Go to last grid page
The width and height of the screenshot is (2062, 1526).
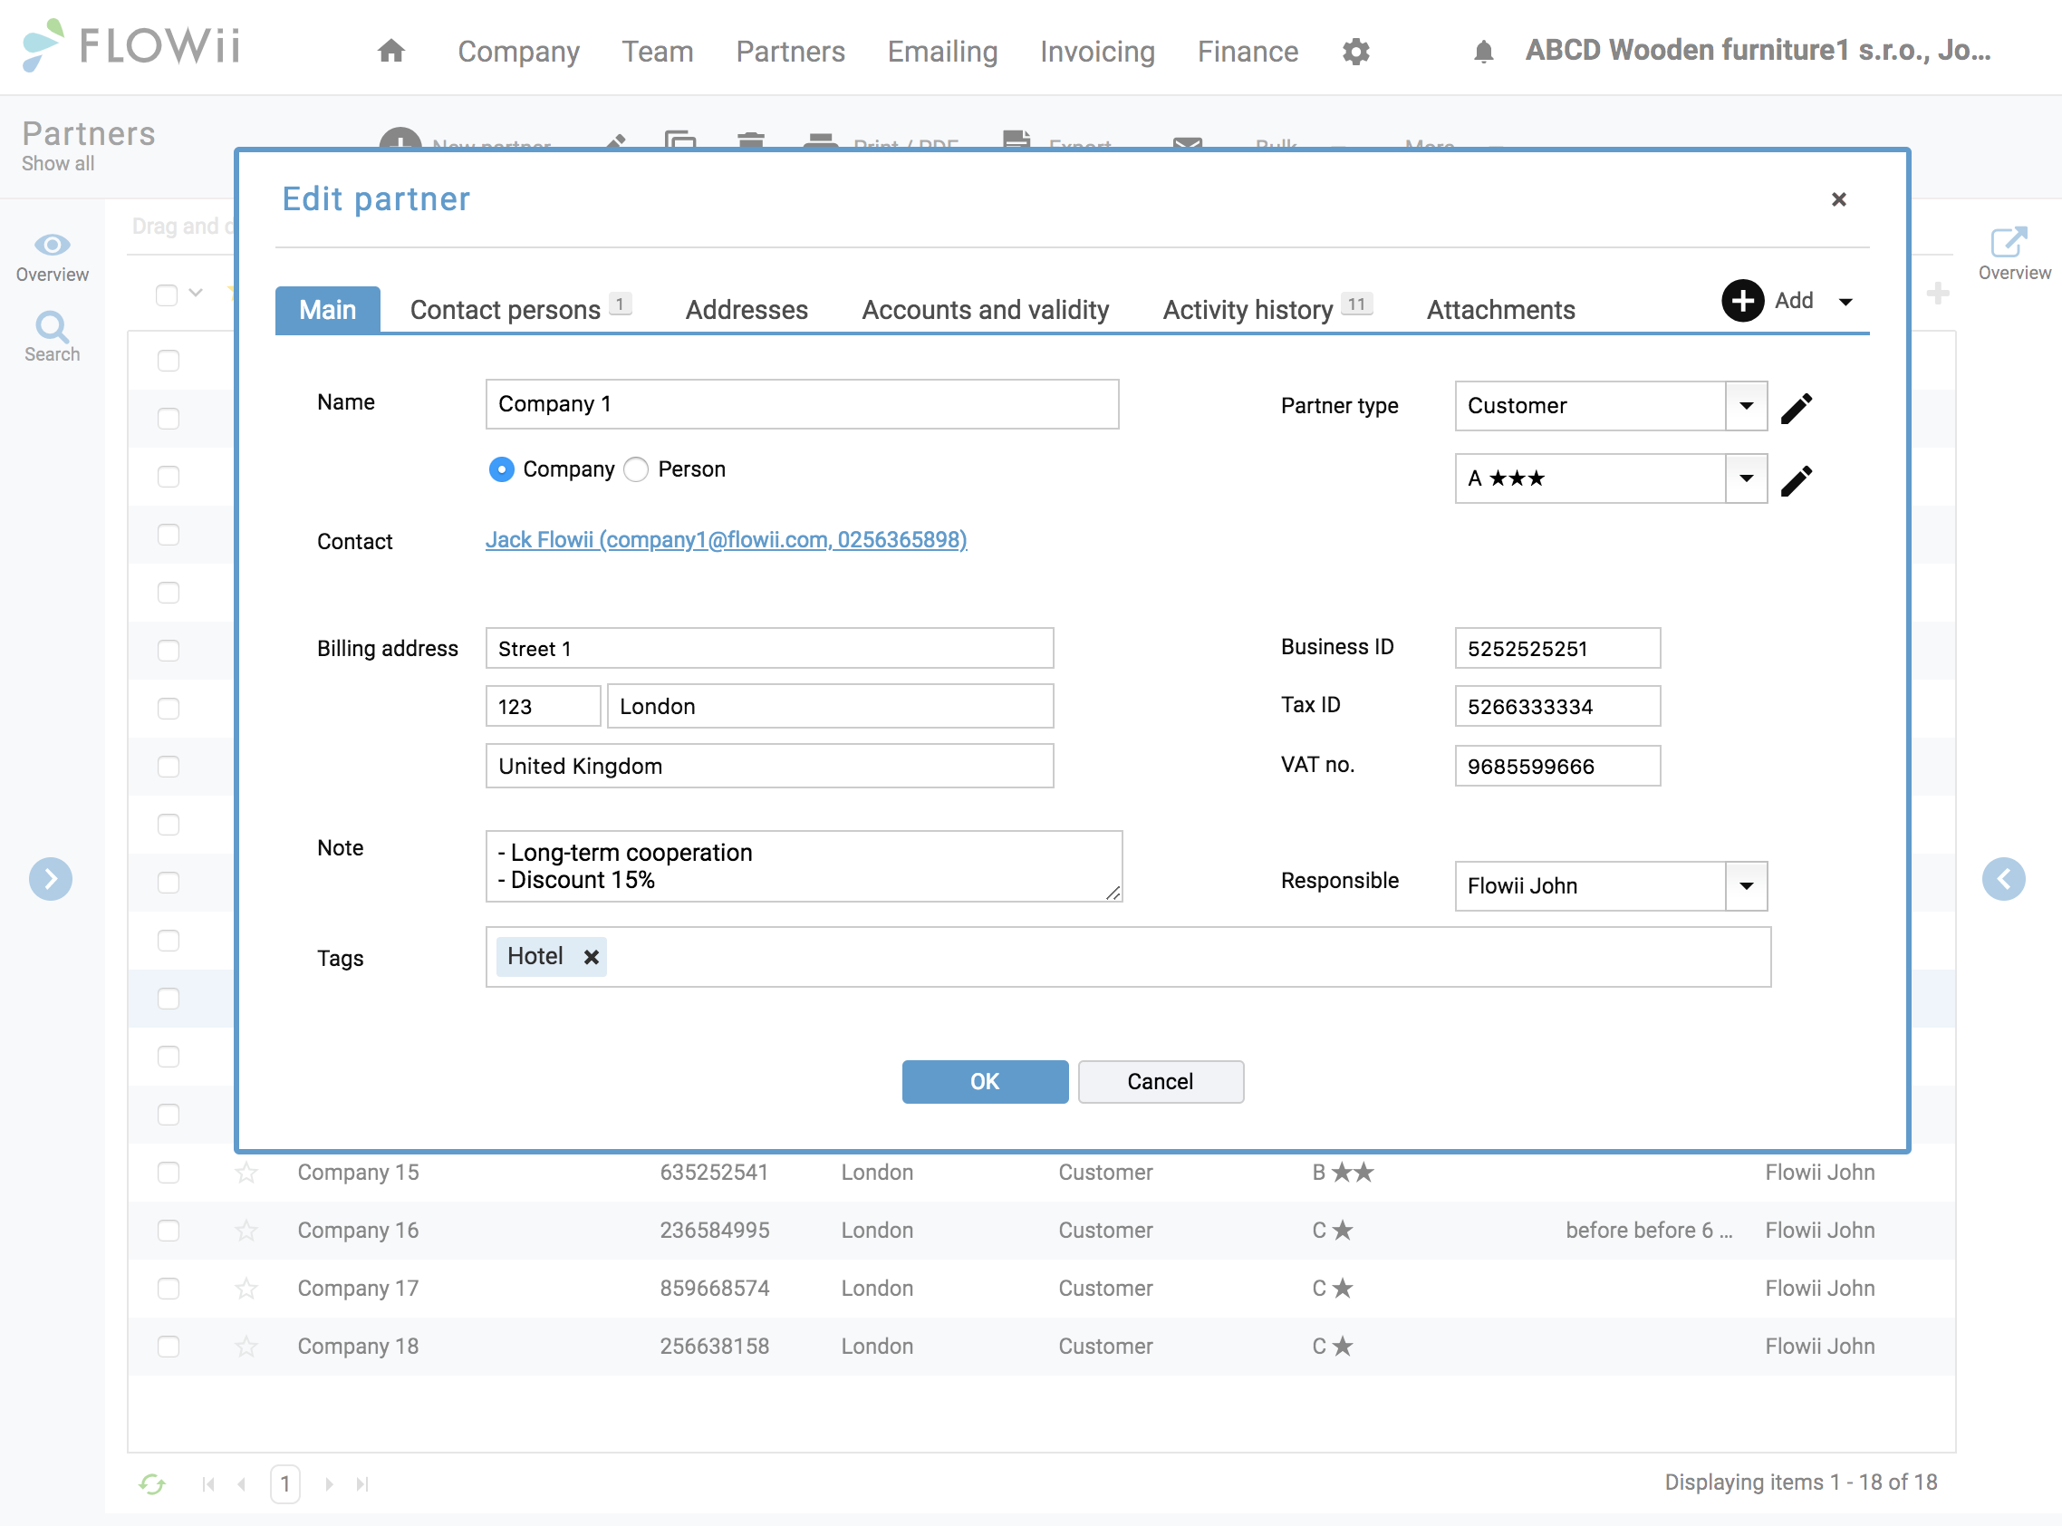click(x=362, y=1483)
